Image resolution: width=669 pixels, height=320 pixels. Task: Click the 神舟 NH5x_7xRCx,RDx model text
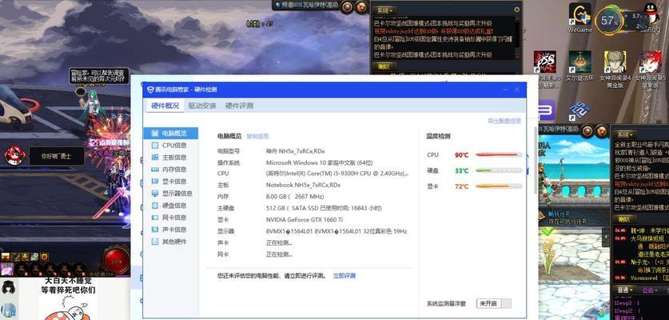coord(295,151)
